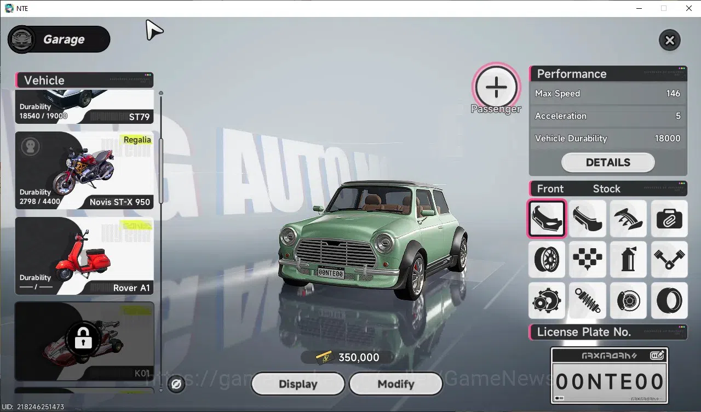Select the spray paint can icon
The width and height of the screenshot is (701, 412).
pyautogui.click(x=628, y=259)
